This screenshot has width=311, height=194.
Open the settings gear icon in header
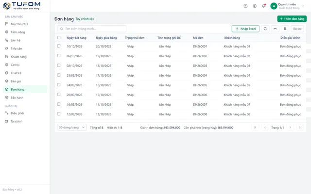pyautogui.click(x=255, y=6)
